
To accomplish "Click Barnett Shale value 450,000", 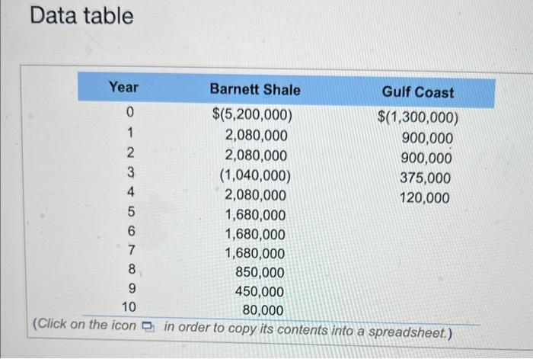I will coord(260,292).
